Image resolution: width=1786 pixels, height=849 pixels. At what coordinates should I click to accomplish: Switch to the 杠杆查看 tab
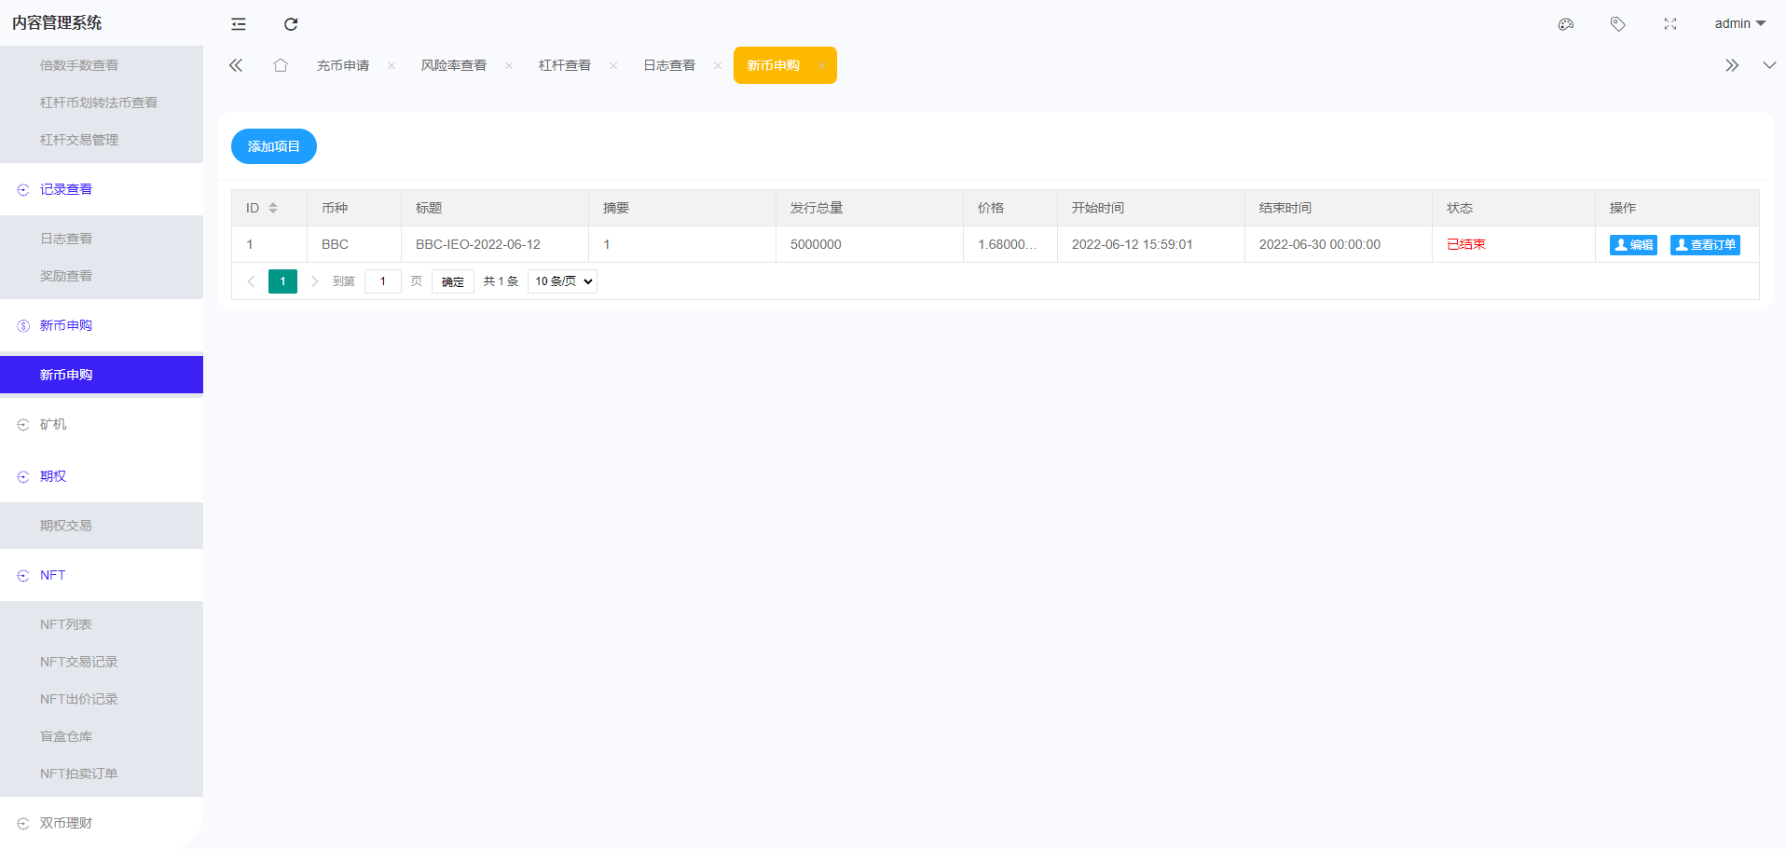tap(564, 65)
